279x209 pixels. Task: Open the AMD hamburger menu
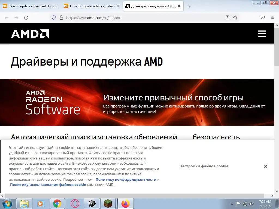[x=262, y=34]
